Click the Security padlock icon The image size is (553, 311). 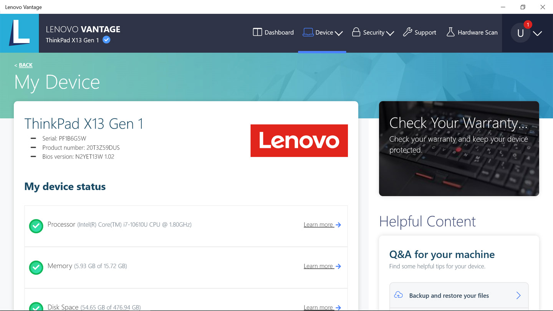pyautogui.click(x=356, y=32)
